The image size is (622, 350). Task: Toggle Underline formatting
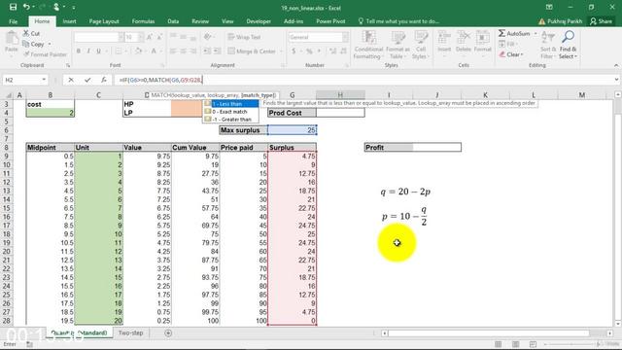[x=98, y=51]
